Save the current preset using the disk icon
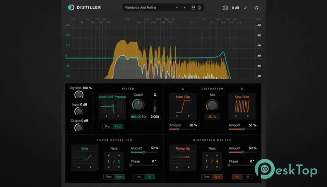This screenshot has height=187, width=327. 193,7
